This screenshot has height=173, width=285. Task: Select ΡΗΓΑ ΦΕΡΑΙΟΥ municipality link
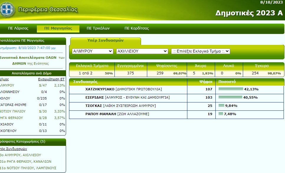[12, 118]
